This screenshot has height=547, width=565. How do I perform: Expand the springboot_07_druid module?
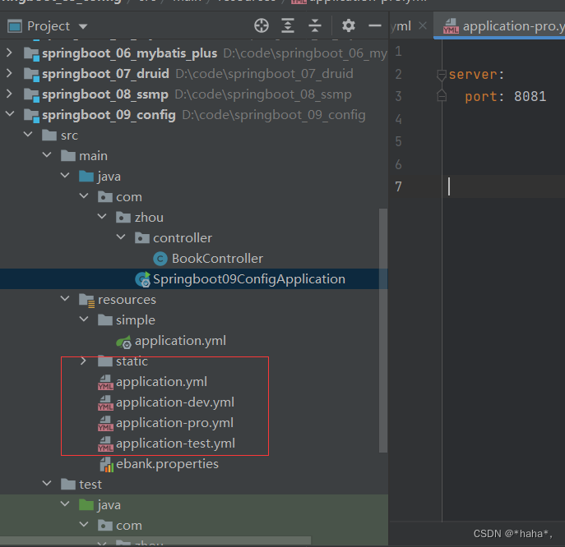click(9, 73)
